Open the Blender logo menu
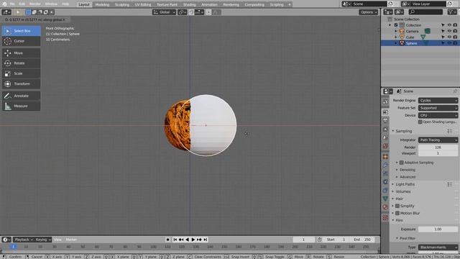The height and width of the screenshot is (259, 460). click(x=4, y=4)
